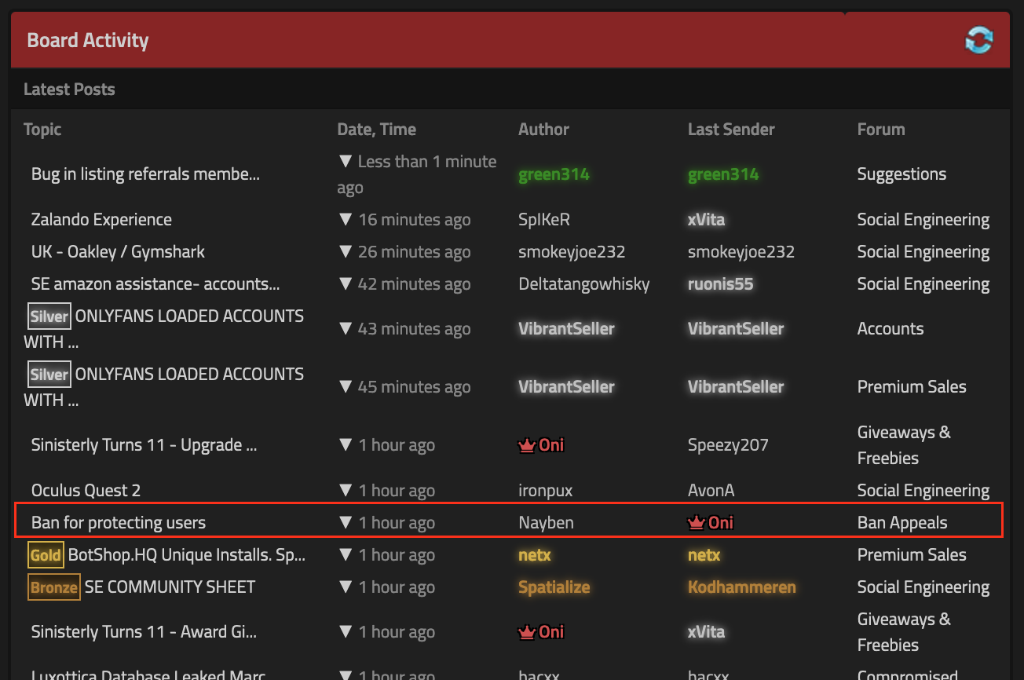Open the BotShop.HQ Unique Installs topic
The height and width of the screenshot is (680, 1024).
pos(187,555)
